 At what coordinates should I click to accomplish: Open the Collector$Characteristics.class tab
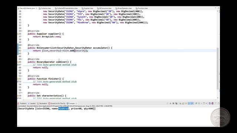point(66,8)
